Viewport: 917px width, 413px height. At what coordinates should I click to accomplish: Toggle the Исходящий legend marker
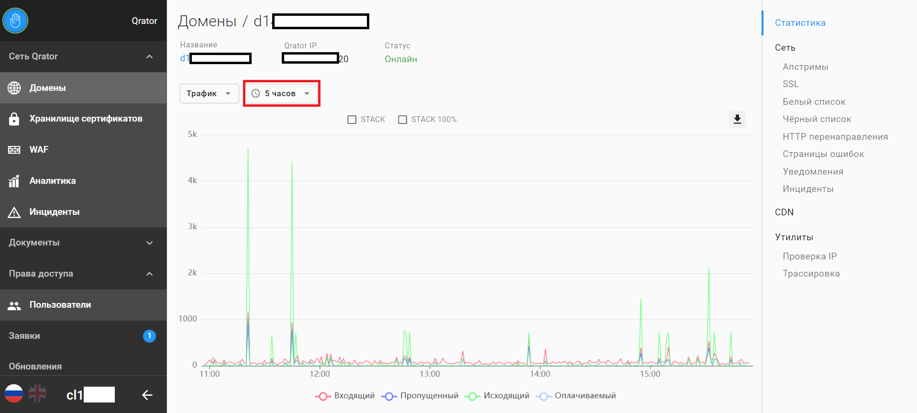point(472,396)
